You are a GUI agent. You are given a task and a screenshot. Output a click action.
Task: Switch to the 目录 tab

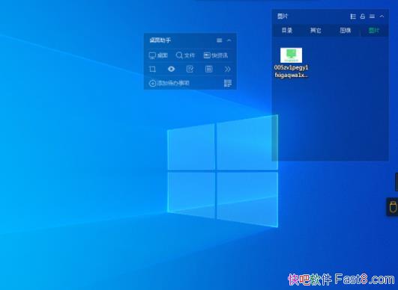click(x=287, y=31)
